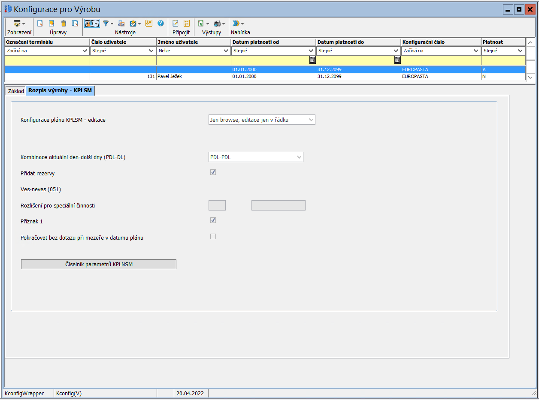Image resolution: width=539 pixels, height=400 pixels.
Task: Click the new record icon in Úpravy
Action: tap(40, 24)
